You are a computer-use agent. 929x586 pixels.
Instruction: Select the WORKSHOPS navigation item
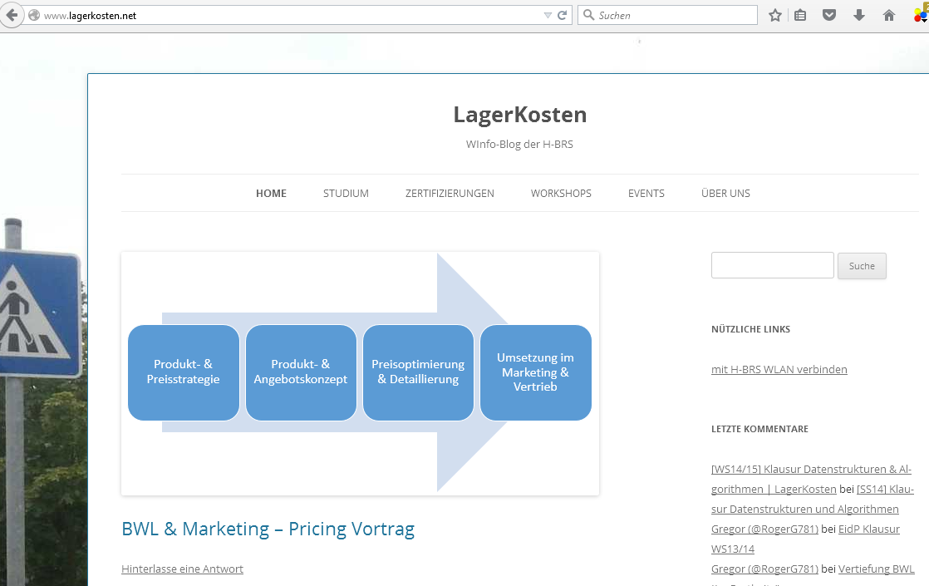(x=561, y=194)
